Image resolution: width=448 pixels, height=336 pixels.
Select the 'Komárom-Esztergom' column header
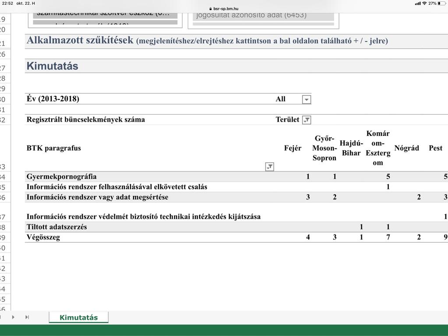click(378, 148)
